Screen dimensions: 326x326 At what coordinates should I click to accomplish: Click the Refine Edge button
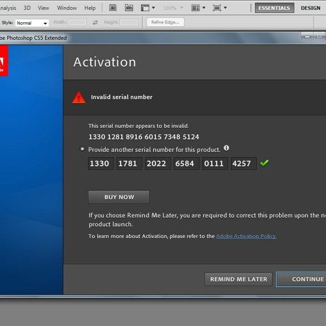point(165,22)
